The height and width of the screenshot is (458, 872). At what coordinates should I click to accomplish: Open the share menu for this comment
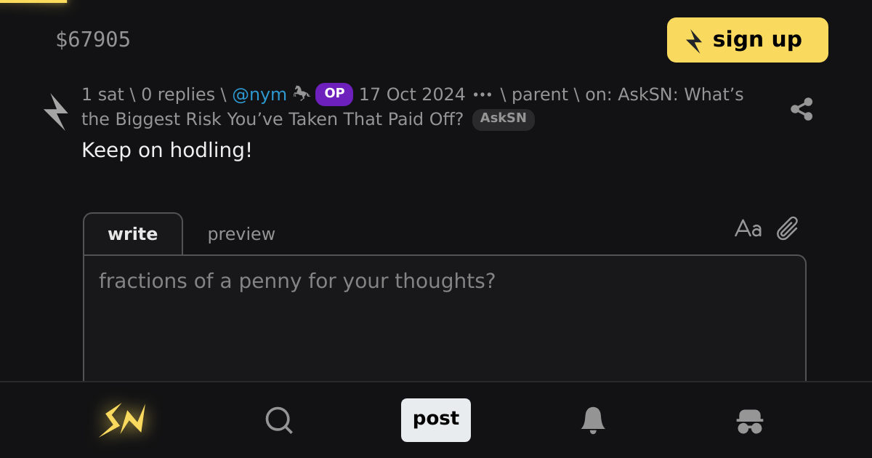coord(802,109)
